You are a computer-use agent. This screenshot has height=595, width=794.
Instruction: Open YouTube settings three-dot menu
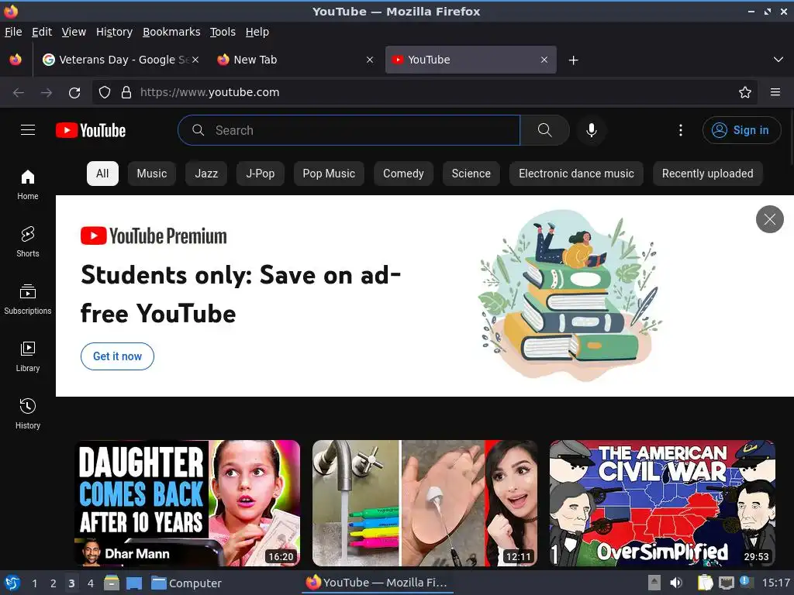(x=681, y=130)
